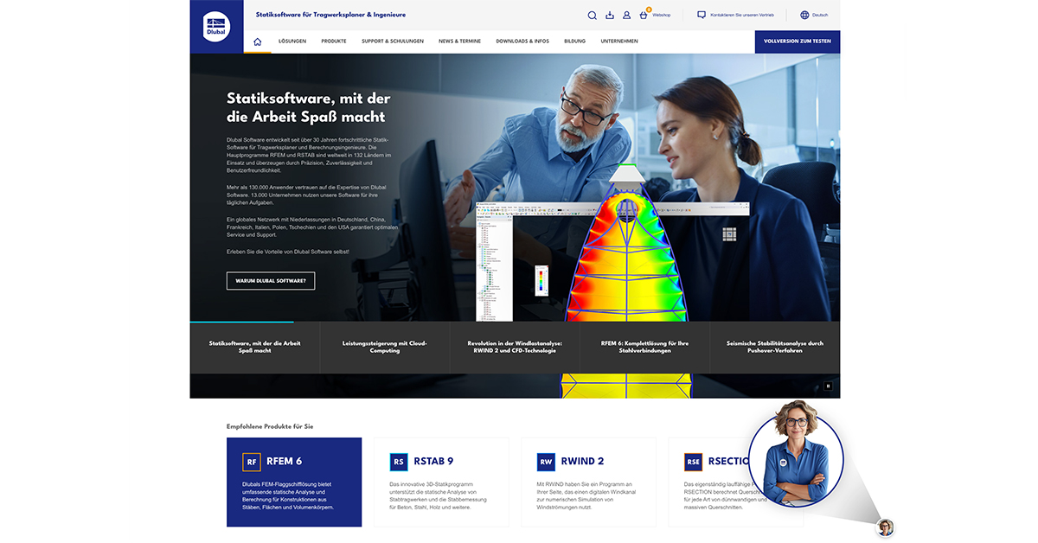Screen dimensions: 1038x543
Task: Click the paragraph starting 'Dlubal Software entwickelt'
Action: (309, 155)
